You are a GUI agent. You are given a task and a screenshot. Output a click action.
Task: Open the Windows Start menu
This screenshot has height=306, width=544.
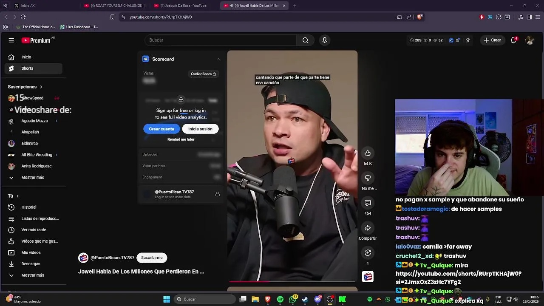coord(167,299)
